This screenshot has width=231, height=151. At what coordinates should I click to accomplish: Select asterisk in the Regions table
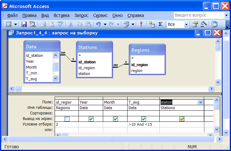coord(132,58)
